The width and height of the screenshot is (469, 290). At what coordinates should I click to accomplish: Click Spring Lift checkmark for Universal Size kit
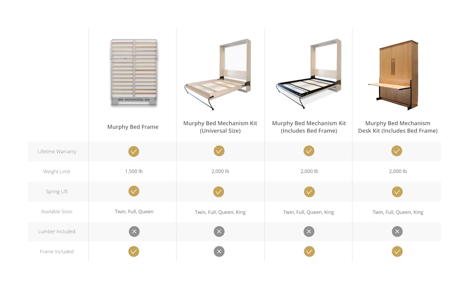point(219,191)
